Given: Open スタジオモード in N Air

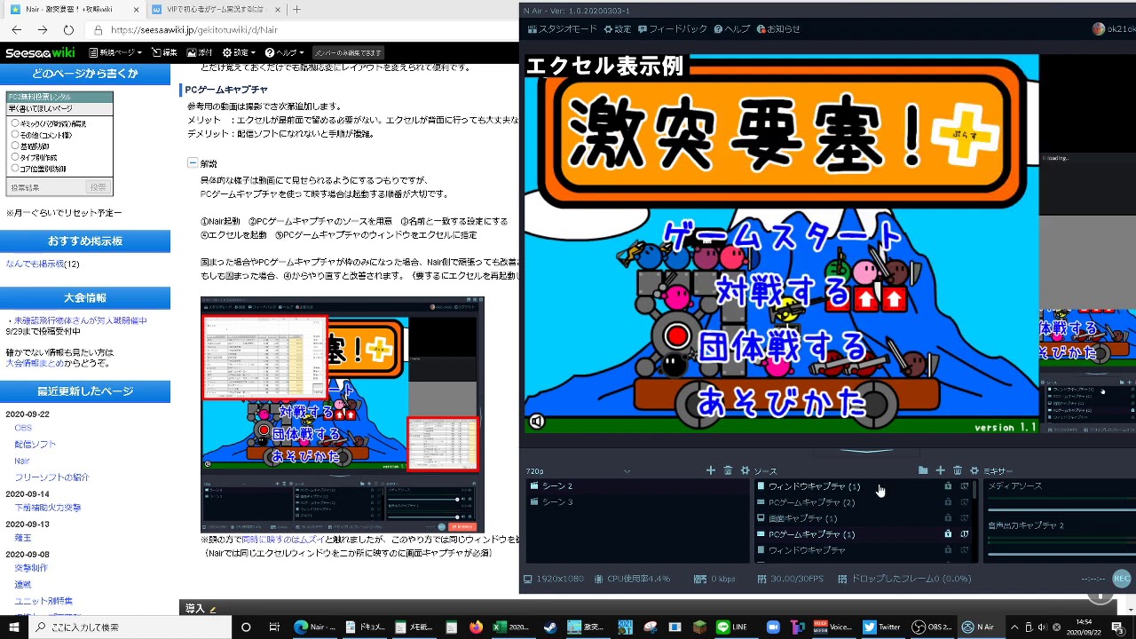Looking at the screenshot, I should tap(563, 29).
